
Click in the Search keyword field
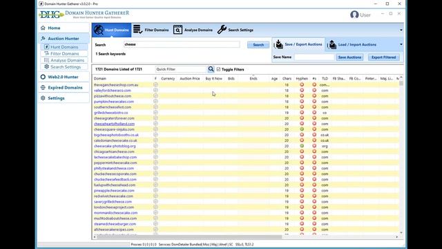click(x=182, y=44)
